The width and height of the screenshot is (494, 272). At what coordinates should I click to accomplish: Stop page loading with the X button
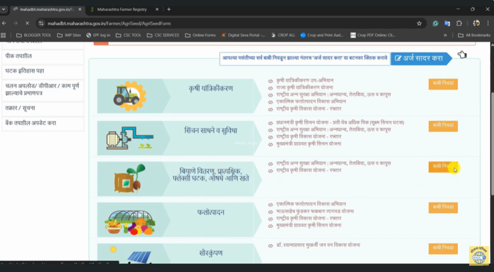[x=27, y=23]
